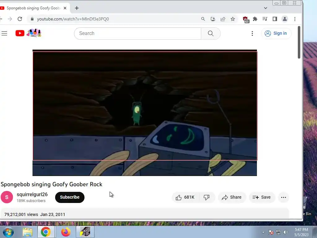Viewport: 317px width, 238px height.
Task: Open the volume speaker tray icon
Action: click(x=285, y=232)
